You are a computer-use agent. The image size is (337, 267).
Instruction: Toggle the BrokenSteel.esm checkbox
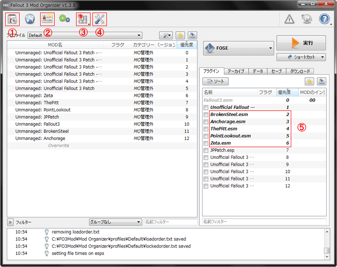coord(206,115)
